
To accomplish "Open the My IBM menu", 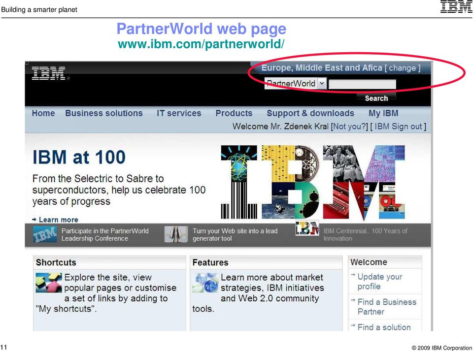I will click(383, 113).
